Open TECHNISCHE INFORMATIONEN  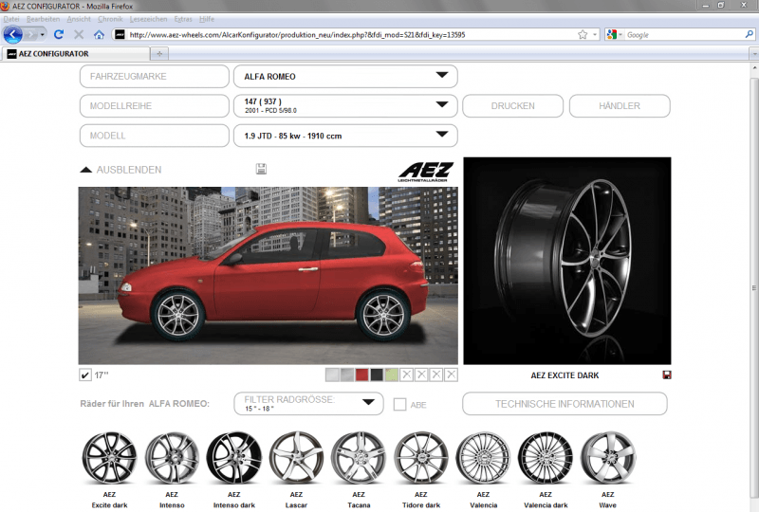pos(565,404)
